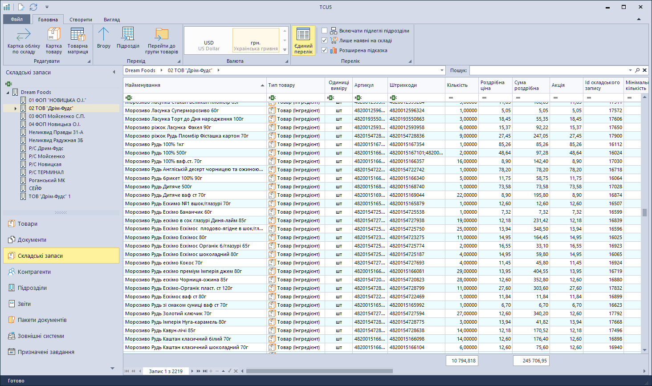Select СЕЙФ in warehouse tree
652x386 pixels.
(x=35, y=188)
